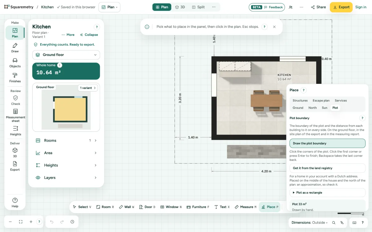The image size is (372, 232).
Task: Toggle the Plan view button
Action: tap(162, 7)
